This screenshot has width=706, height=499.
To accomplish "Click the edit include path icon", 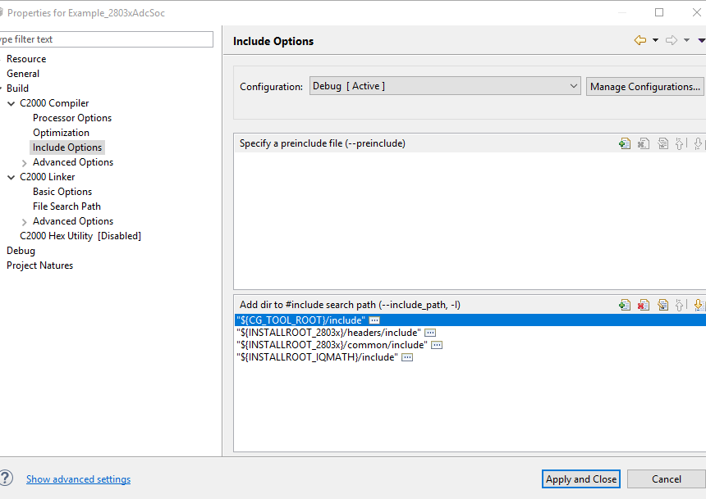I will click(x=662, y=305).
